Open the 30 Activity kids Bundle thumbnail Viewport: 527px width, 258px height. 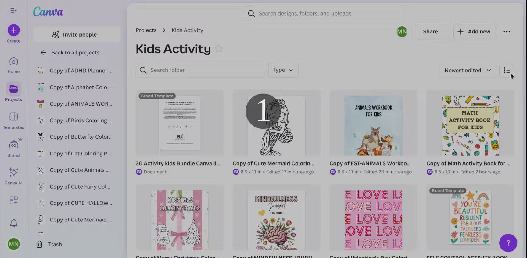coord(180,123)
